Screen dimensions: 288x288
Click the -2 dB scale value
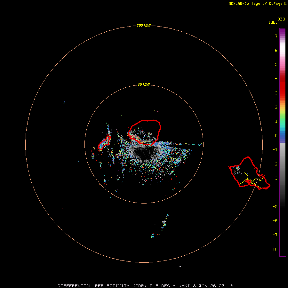(x=275, y=164)
